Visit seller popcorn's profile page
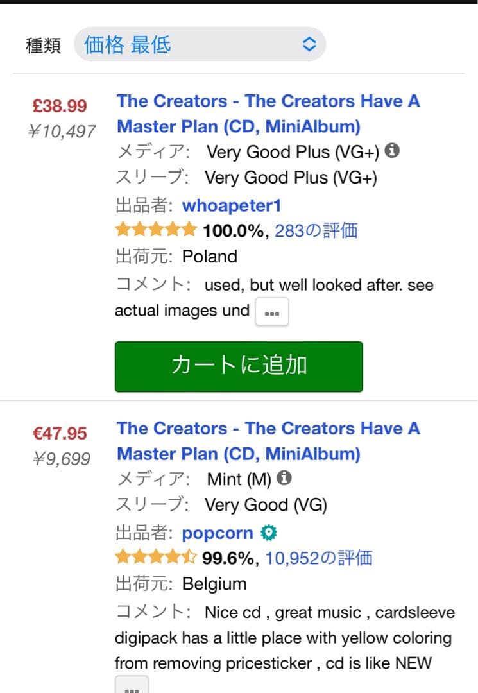Viewport: 478px width, 693px height. pyautogui.click(x=217, y=533)
